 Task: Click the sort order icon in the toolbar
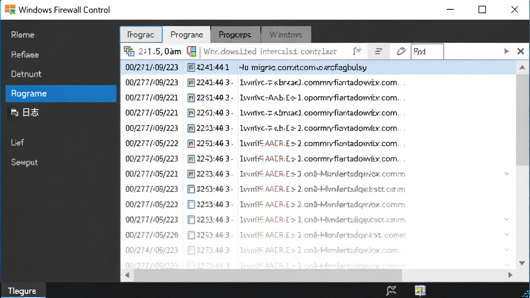tap(357, 51)
